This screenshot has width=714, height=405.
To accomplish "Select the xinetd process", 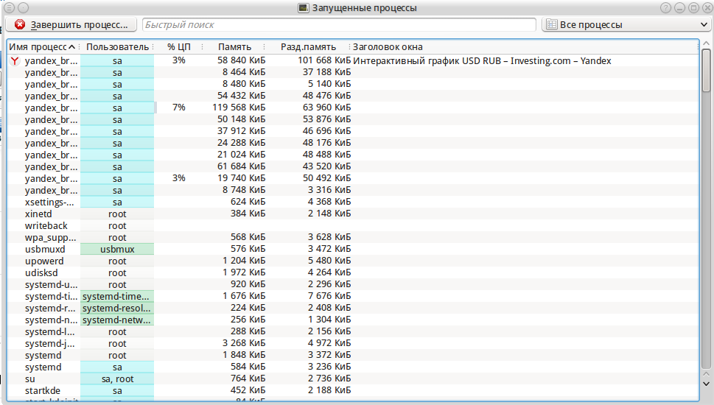I will click(x=353, y=214).
